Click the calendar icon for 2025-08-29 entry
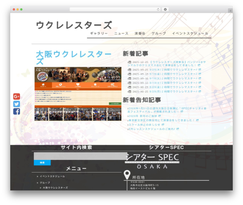Screen dimensions: 243x205 pyautogui.click(x=129, y=87)
